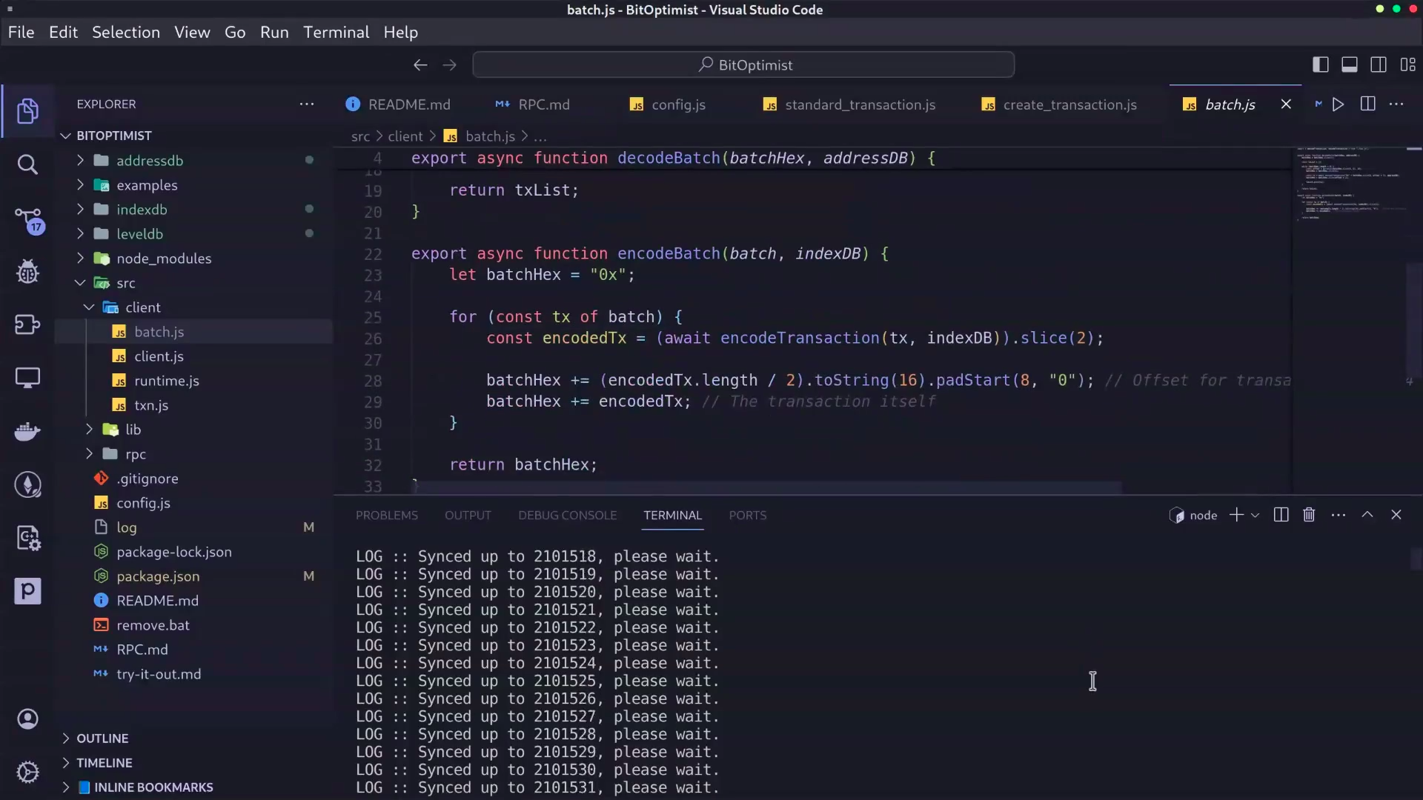Open client.js in the explorer
Image resolution: width=1423 pixels, height=800 pixels.
(159, 356)
